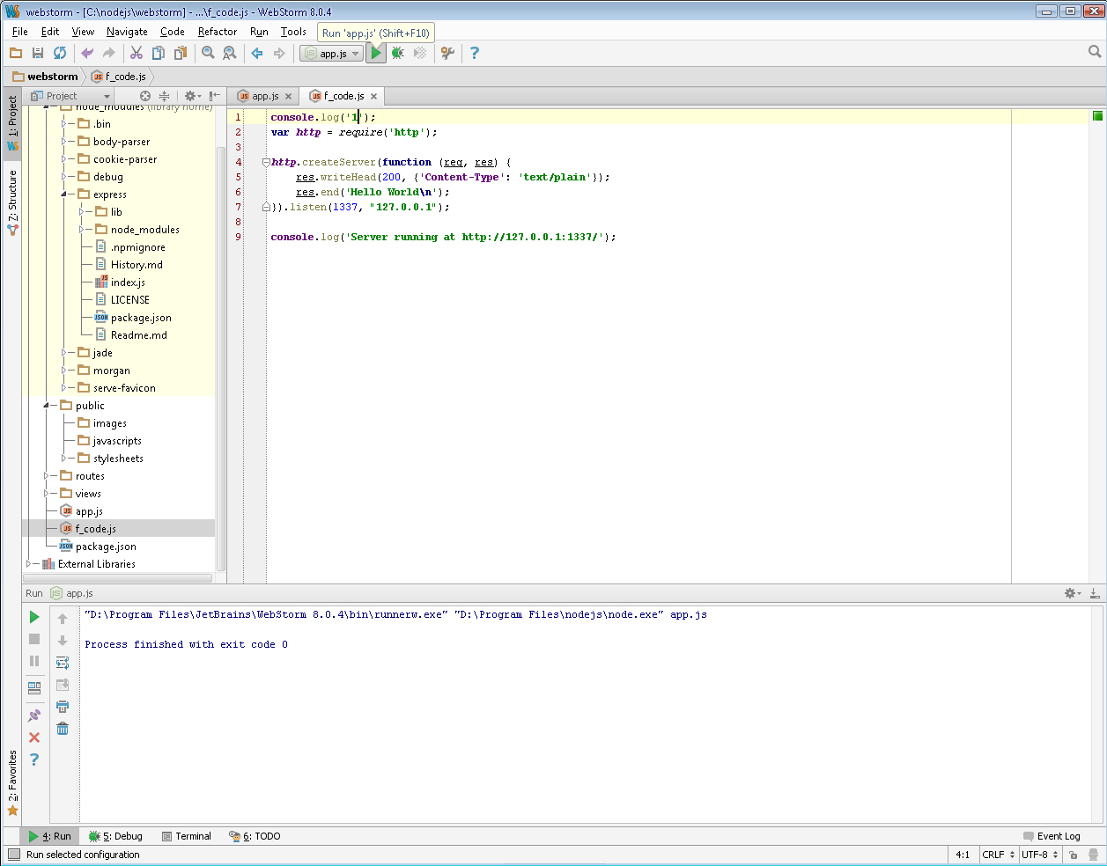Open the 2: Favorites side panel
The width and height of the screenshot is (1107, 866).
pyautogui.click(x=12, y=783)
